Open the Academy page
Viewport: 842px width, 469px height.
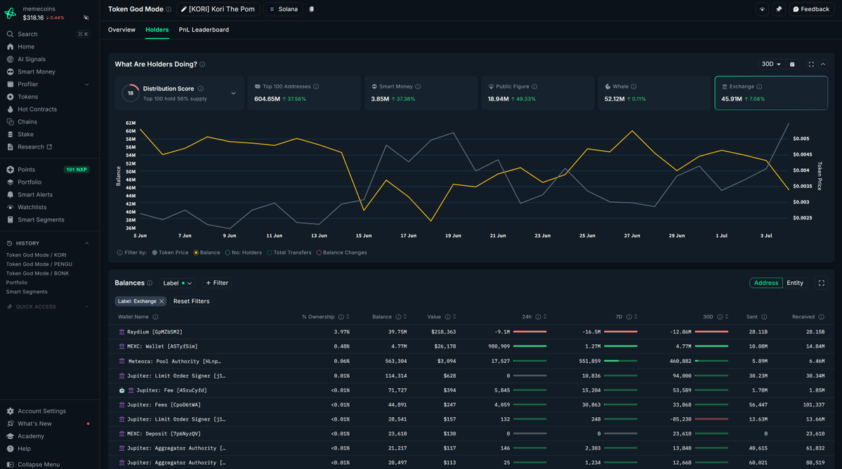coord(31,436)
